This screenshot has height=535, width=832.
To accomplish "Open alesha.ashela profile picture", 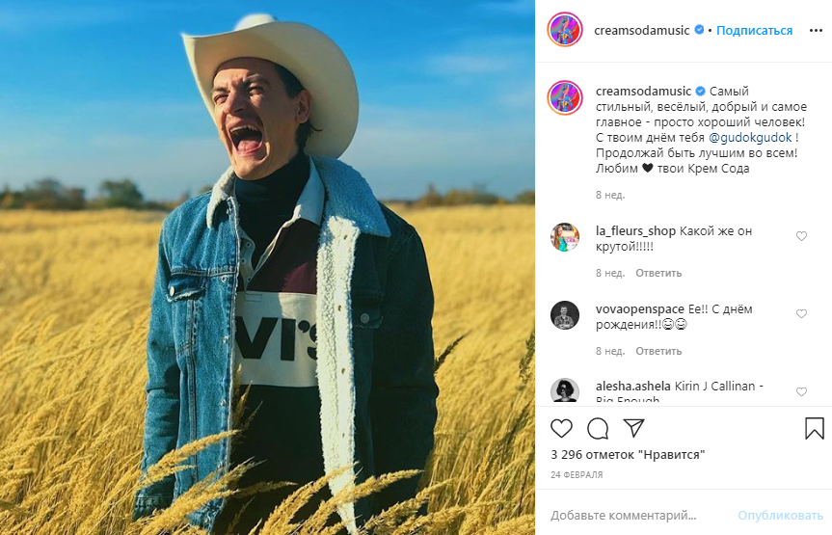I will click(565, 391).
